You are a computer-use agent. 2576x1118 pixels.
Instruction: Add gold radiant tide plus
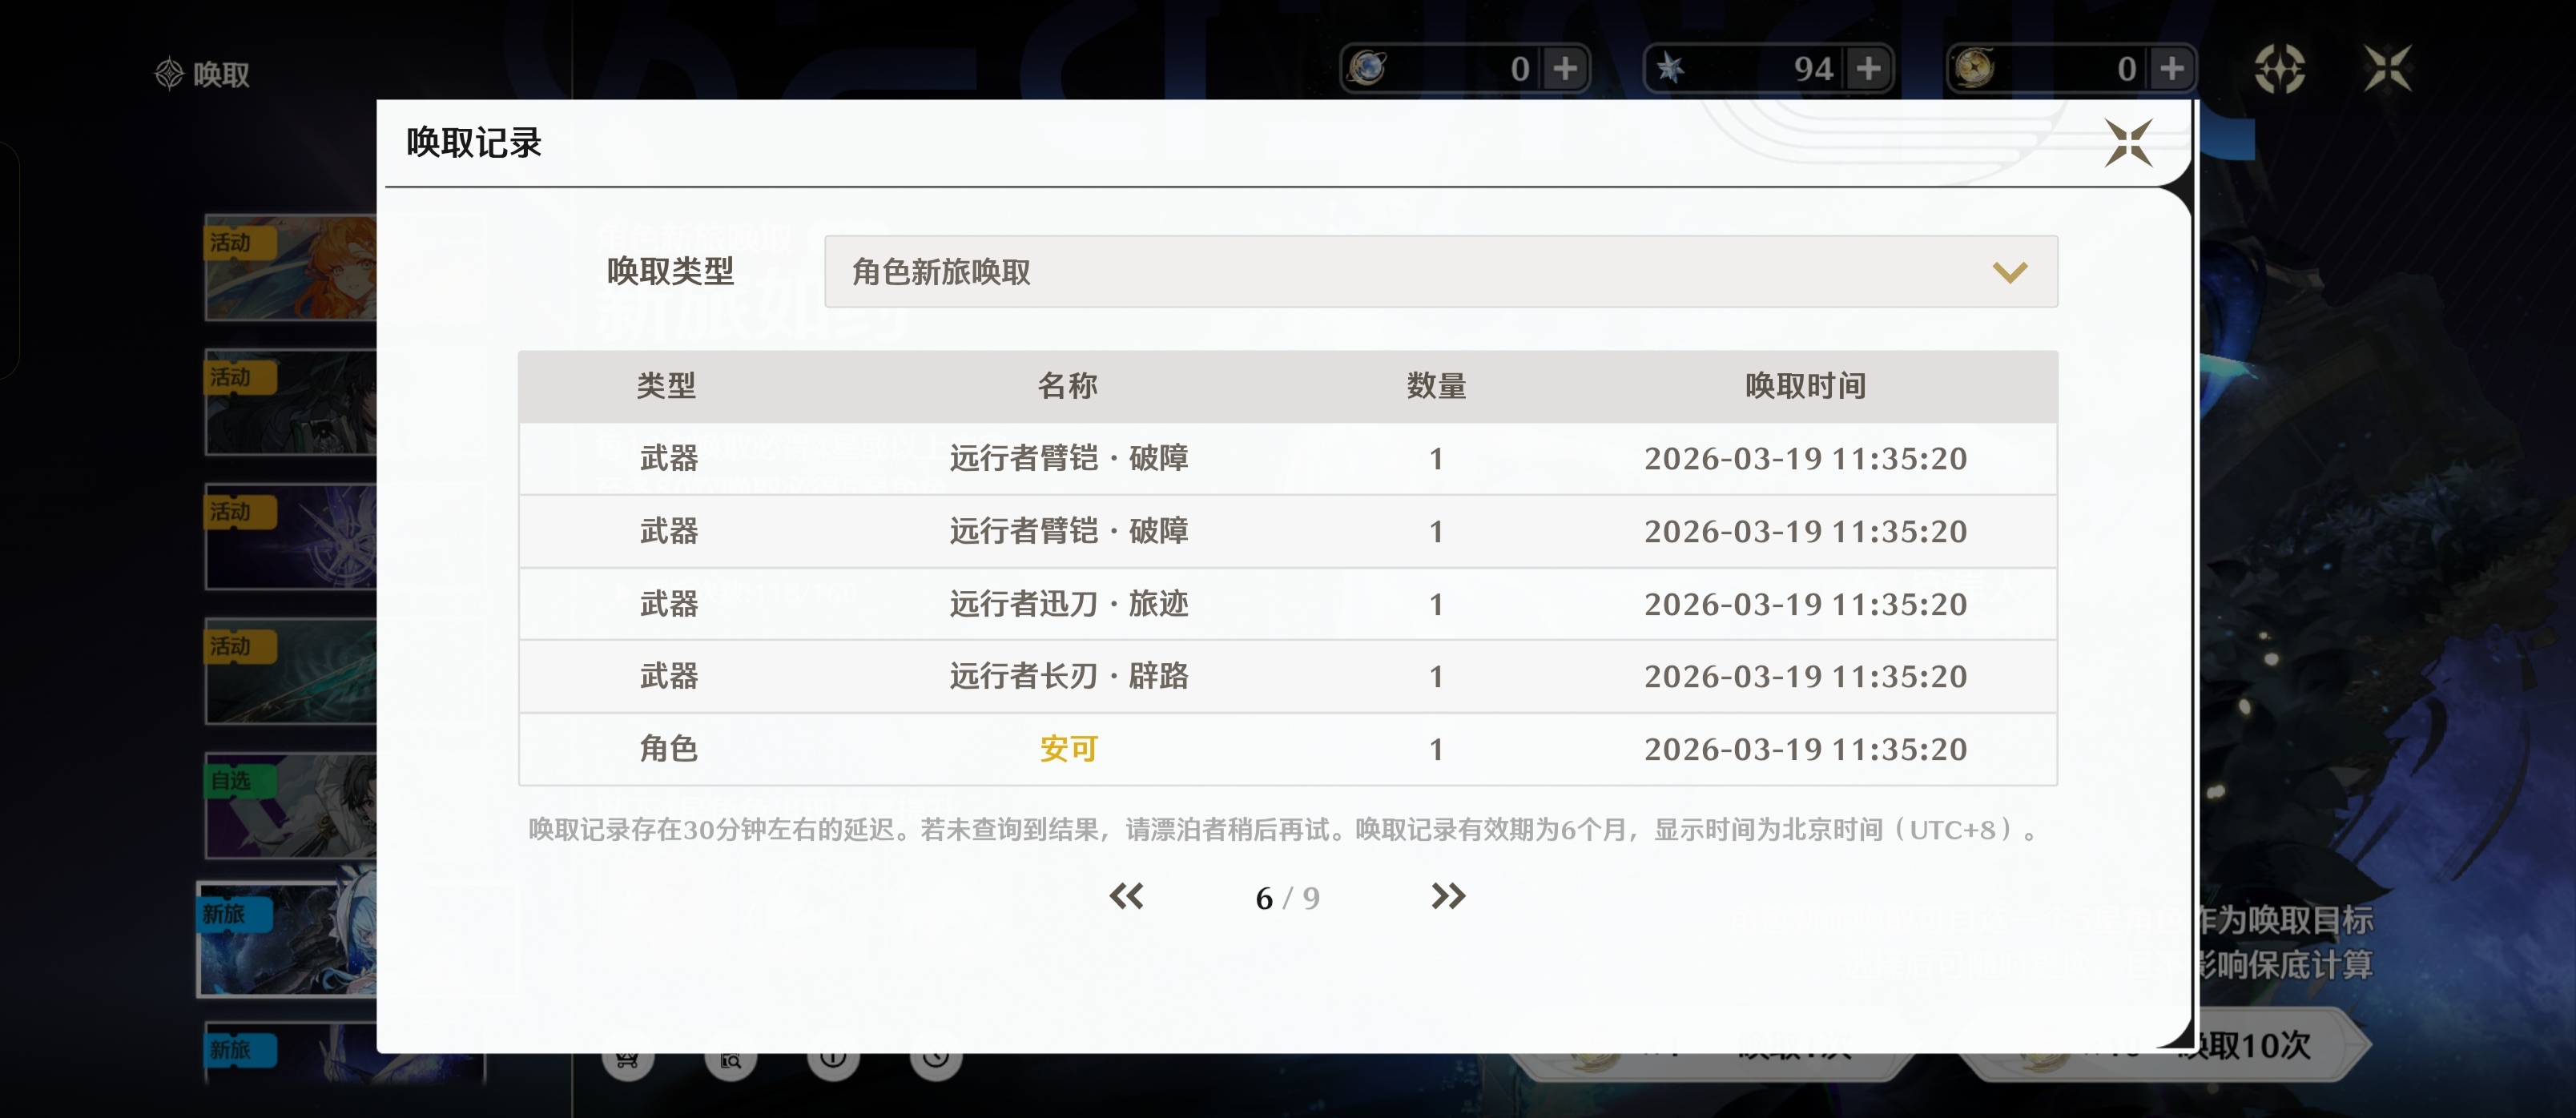point(2171,69)
